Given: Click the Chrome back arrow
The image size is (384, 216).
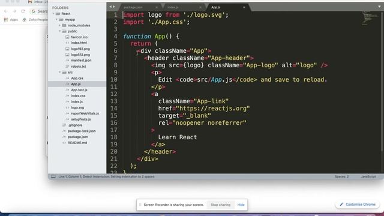Looking at the screenshot, I should tap(6, 11).
